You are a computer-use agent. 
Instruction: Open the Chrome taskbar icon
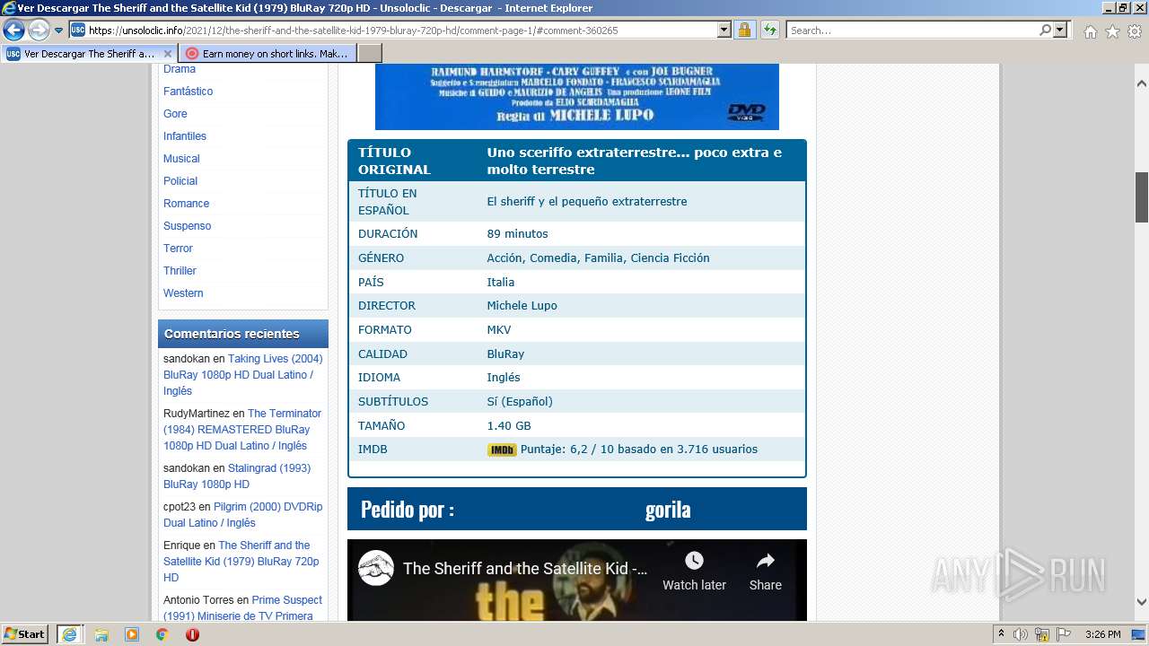pos(162,634)
